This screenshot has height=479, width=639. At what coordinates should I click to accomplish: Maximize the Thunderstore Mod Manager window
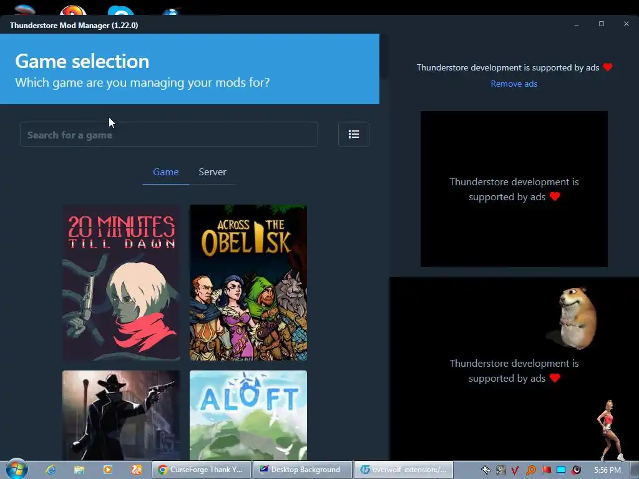click(601, 24)
